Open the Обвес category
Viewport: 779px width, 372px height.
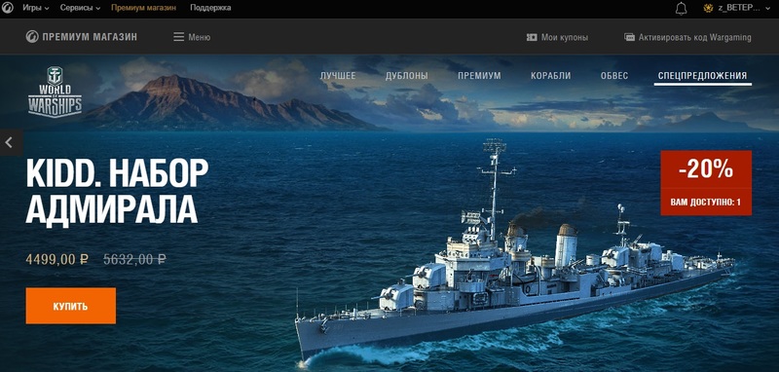point(614,76)
